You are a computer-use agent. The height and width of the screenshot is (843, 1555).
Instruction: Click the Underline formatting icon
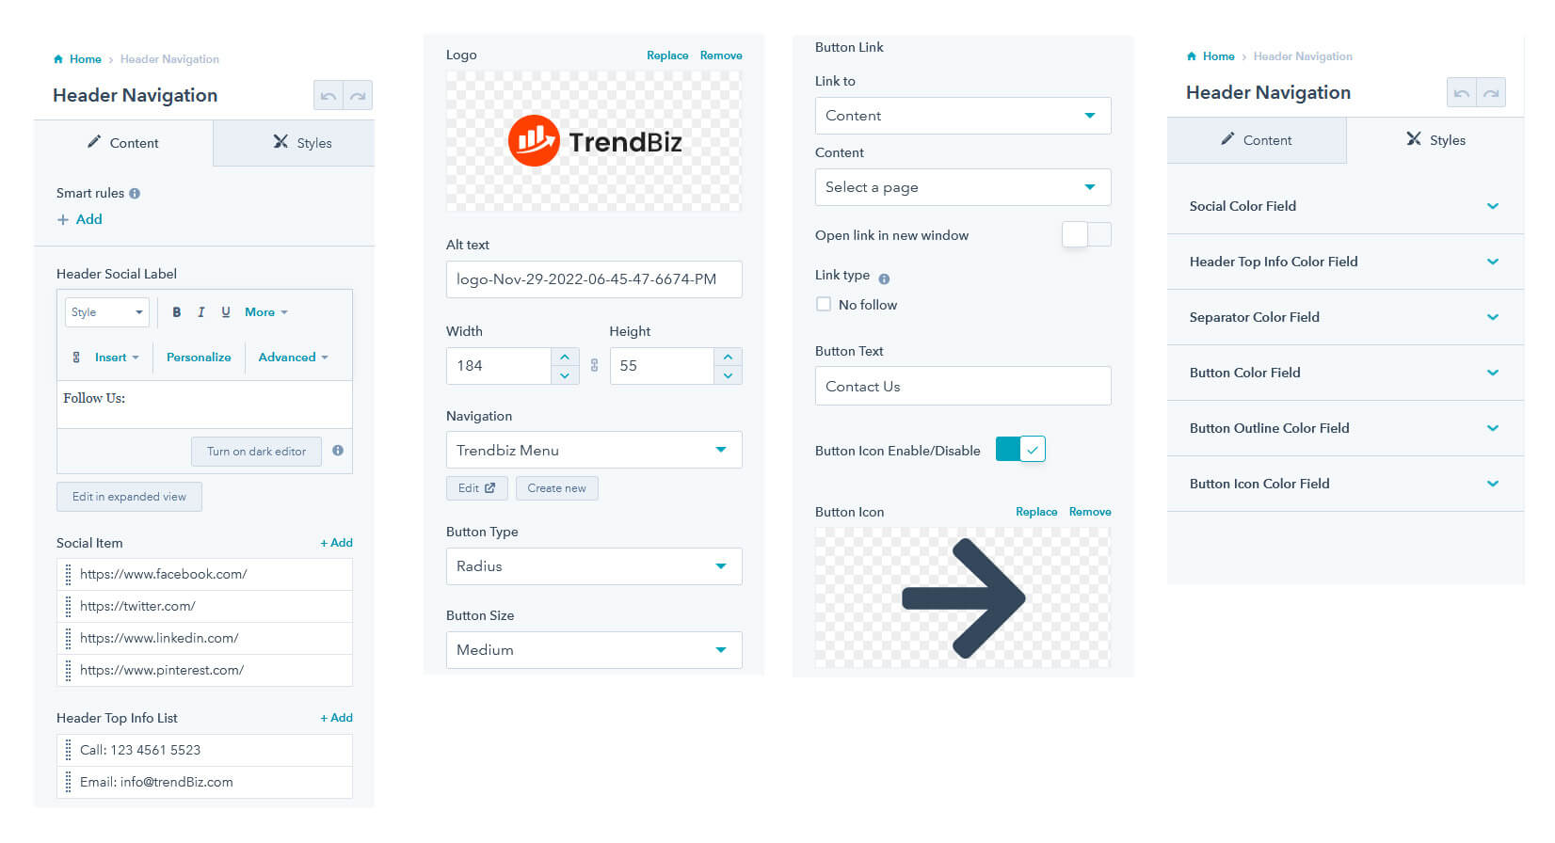226,312
